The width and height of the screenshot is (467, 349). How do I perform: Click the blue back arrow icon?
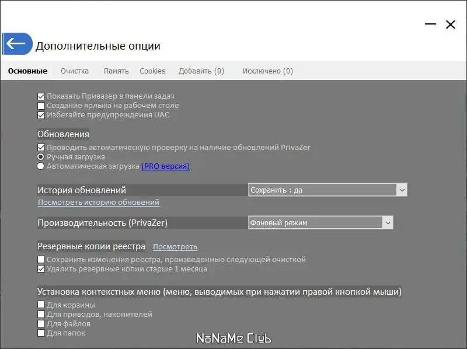[x=18, y=44]
